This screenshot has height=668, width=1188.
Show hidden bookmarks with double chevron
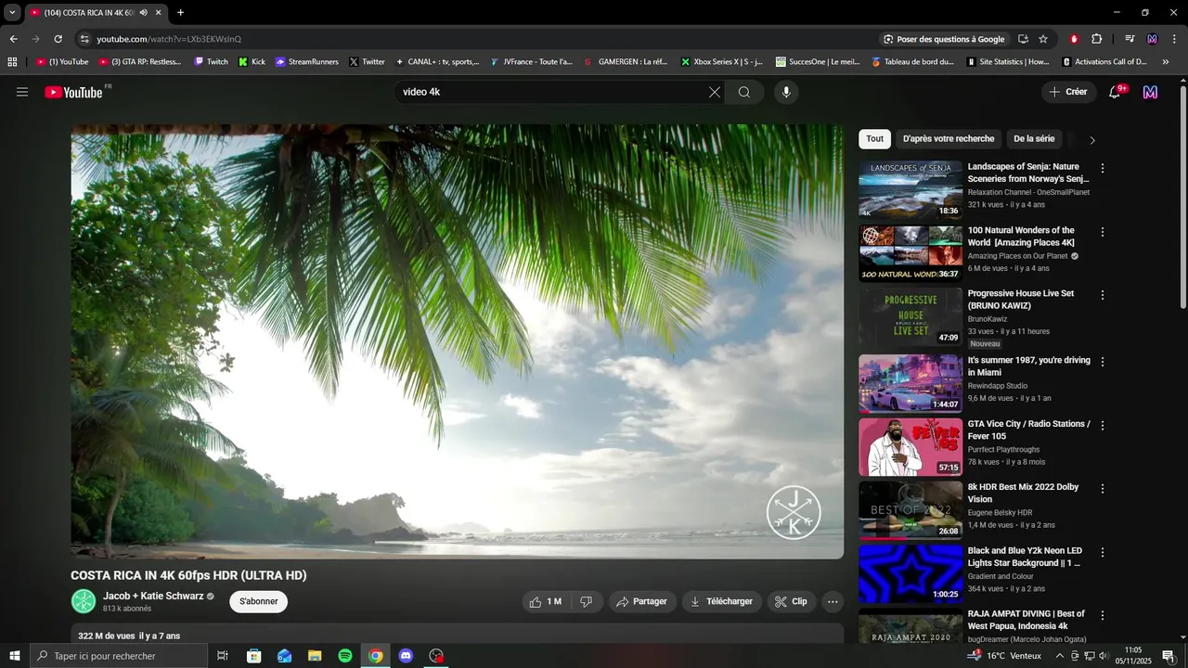(x=1168, y=62)
